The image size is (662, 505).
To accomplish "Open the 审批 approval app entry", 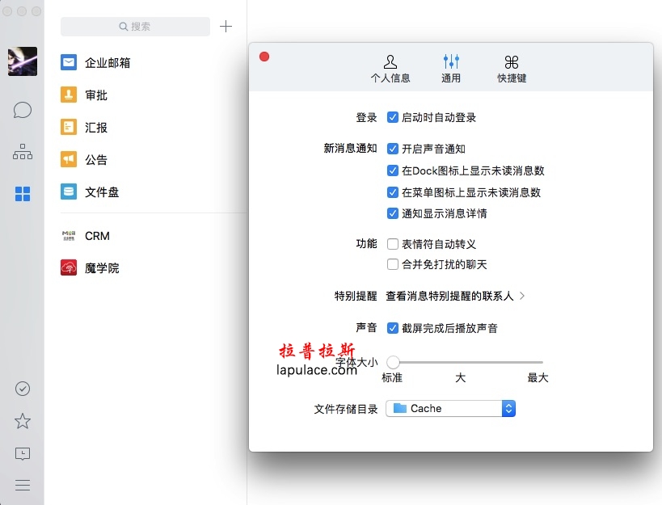I will 95,95.
